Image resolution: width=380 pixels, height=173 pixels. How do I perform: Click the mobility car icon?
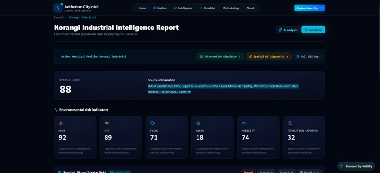click(244, 123)
